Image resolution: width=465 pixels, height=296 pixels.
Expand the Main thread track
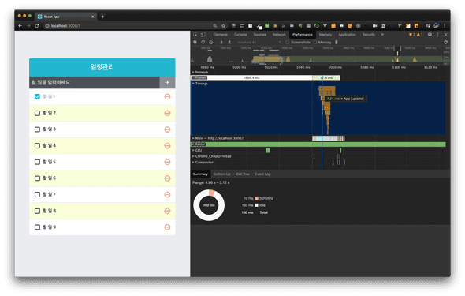coord(193,138)
